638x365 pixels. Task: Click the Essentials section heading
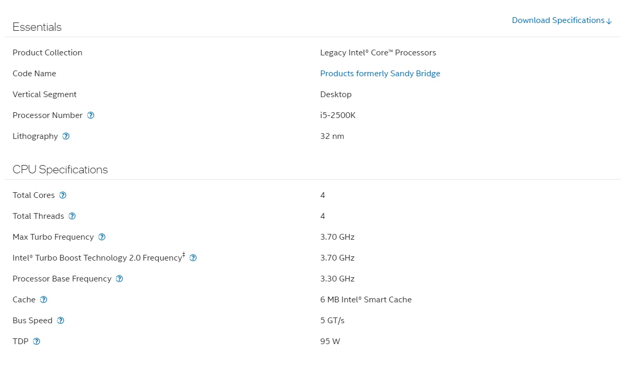tap(37, 27)
